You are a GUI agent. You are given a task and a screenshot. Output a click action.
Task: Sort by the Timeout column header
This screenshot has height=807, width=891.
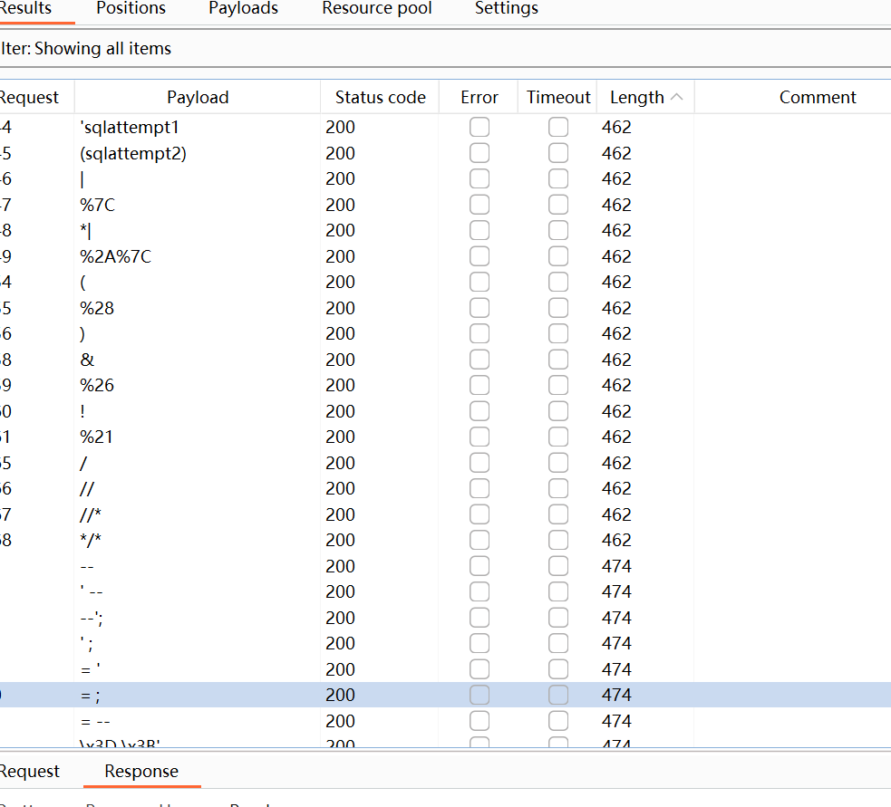(558, 97)
